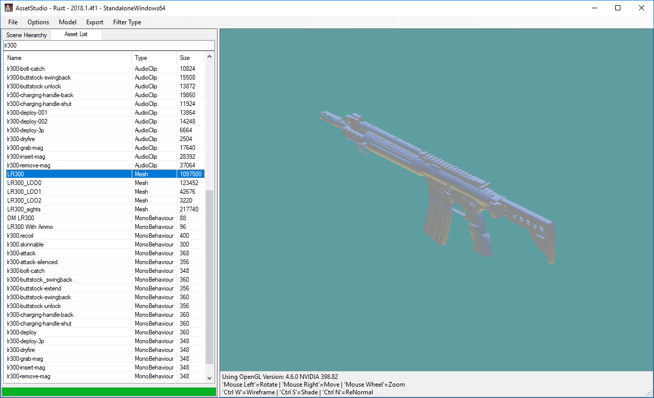The width and height of the screenshot is (654, 398).
Task: Click the AssetStudio application icon in title bar
Action: point(8,8)
